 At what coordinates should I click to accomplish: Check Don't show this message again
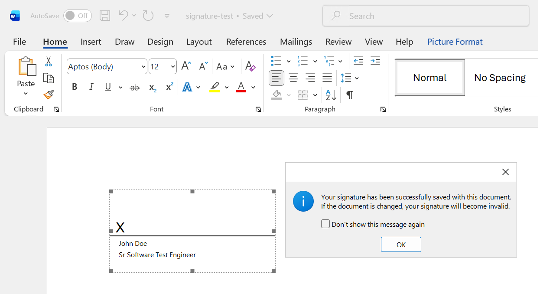[325, 224]
